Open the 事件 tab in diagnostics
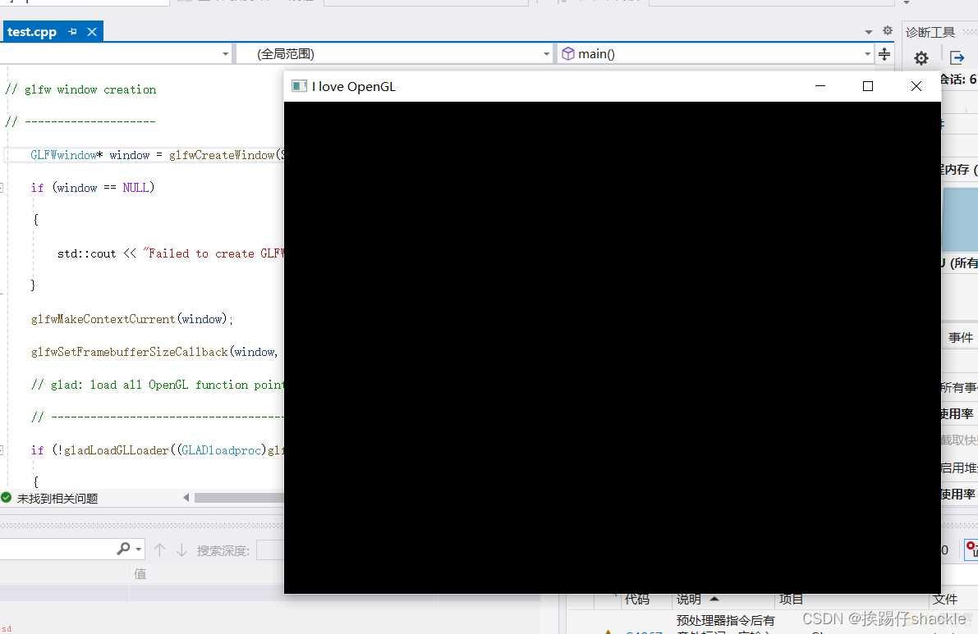This screenshot has height=634, width=978. [x=961, y=338]
